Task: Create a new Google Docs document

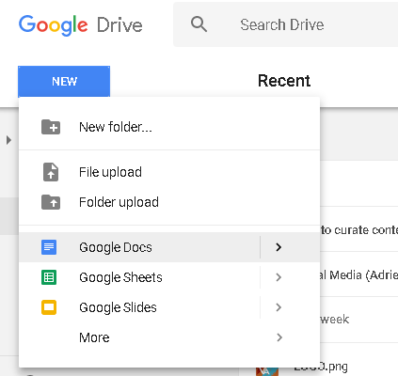Action: (x=139, y=247)
